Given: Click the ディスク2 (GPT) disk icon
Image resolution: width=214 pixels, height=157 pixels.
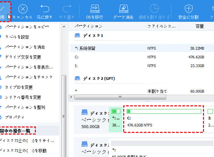Looking at the screenshot, I should pyautogui.click(x=77, y=78).
